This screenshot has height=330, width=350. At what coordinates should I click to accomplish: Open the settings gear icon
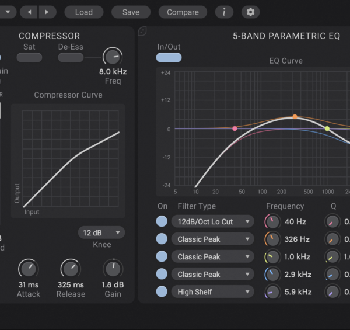tap(250, 12)
